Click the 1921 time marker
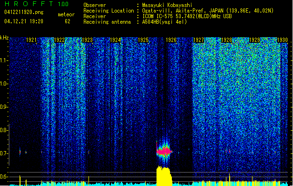 tap(31, 40)
